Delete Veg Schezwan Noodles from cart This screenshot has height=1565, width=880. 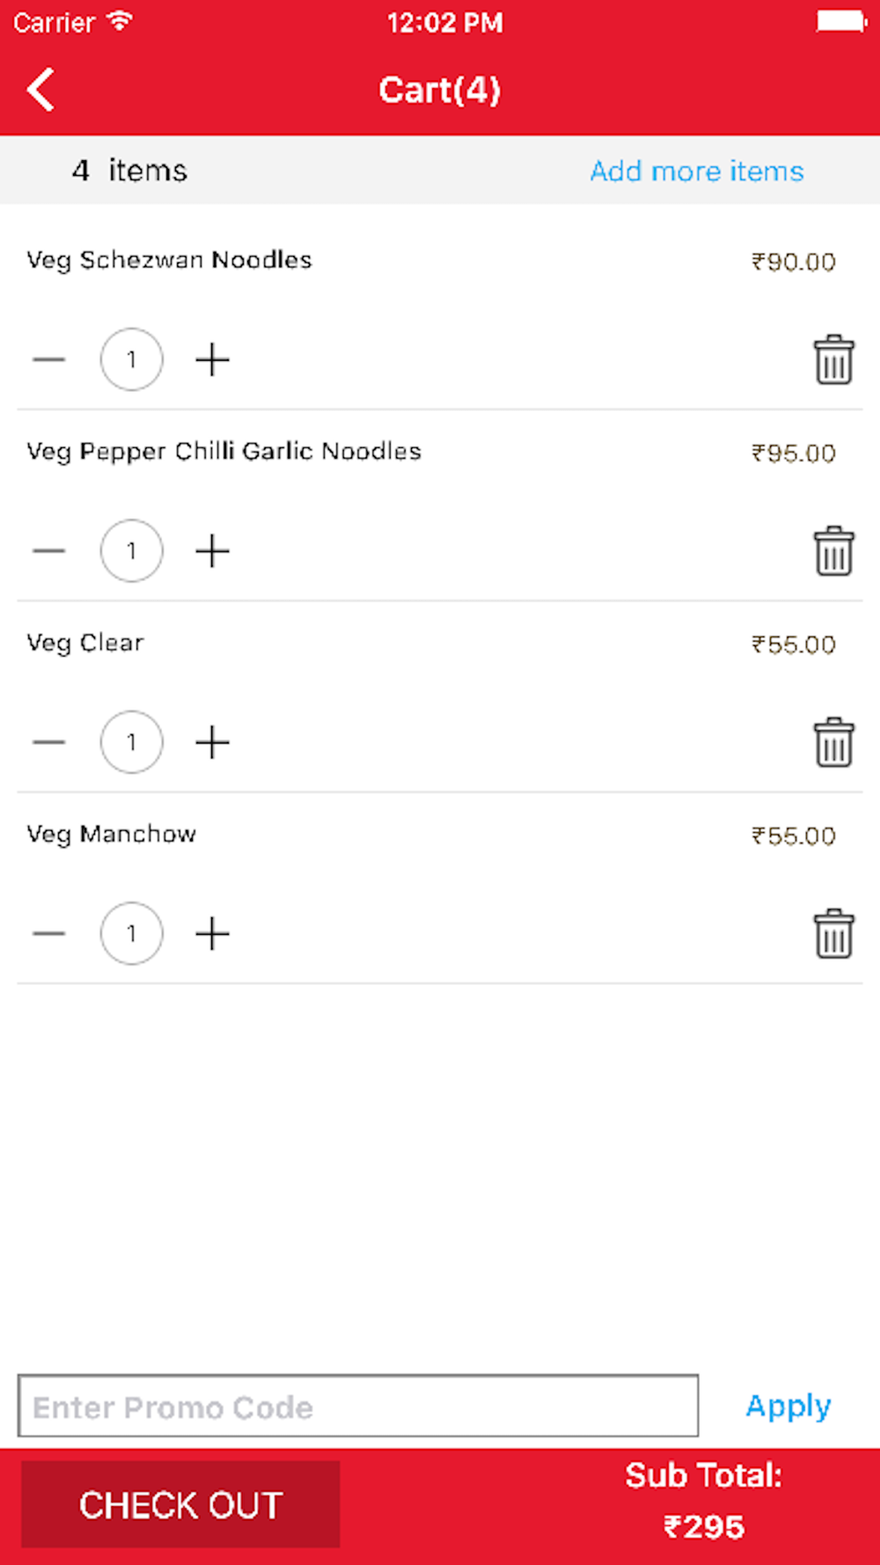coord(833,359)
